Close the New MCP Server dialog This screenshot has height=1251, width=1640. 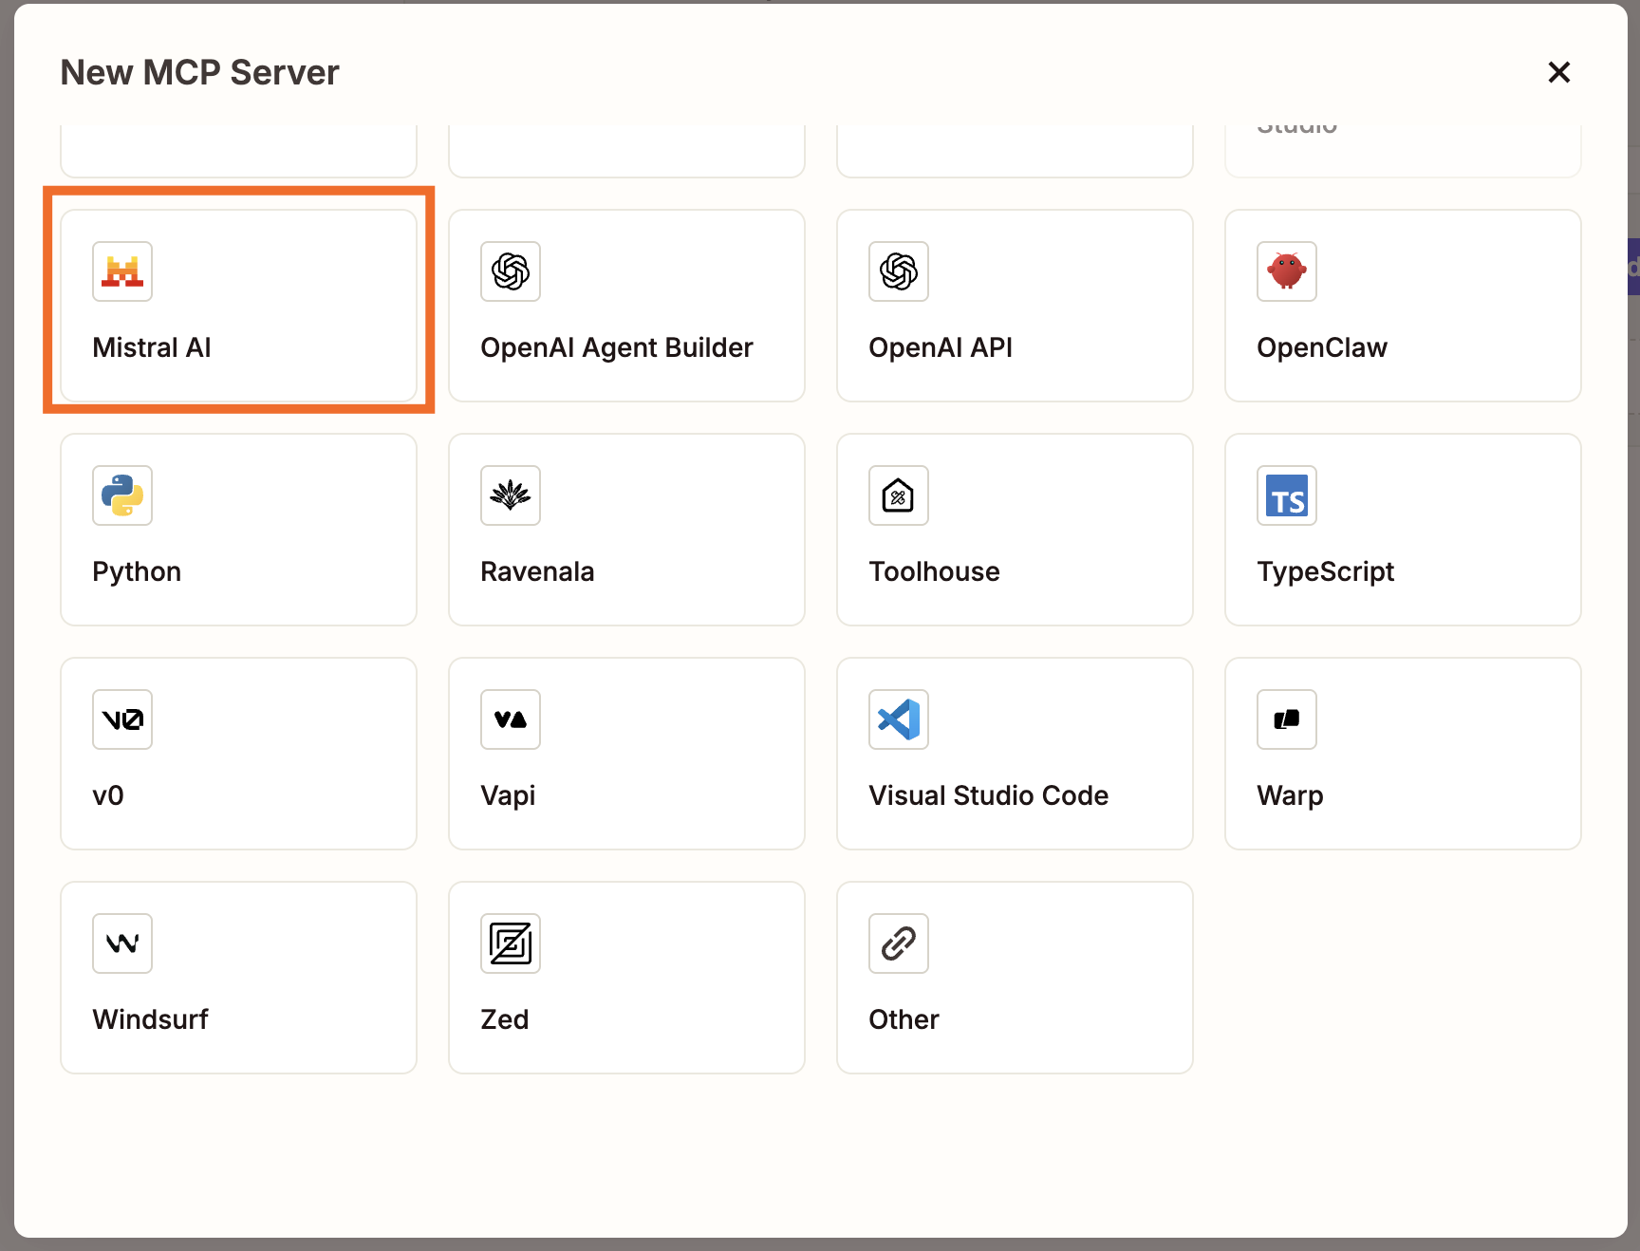tap(1559, 72)
